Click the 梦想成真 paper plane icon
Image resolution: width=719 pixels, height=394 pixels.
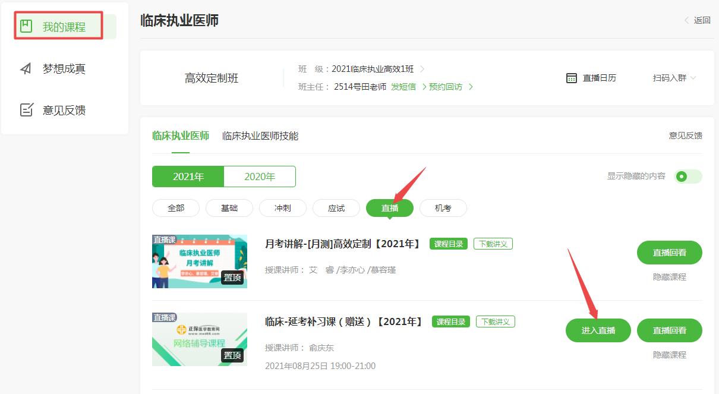[x=26, y=69]
